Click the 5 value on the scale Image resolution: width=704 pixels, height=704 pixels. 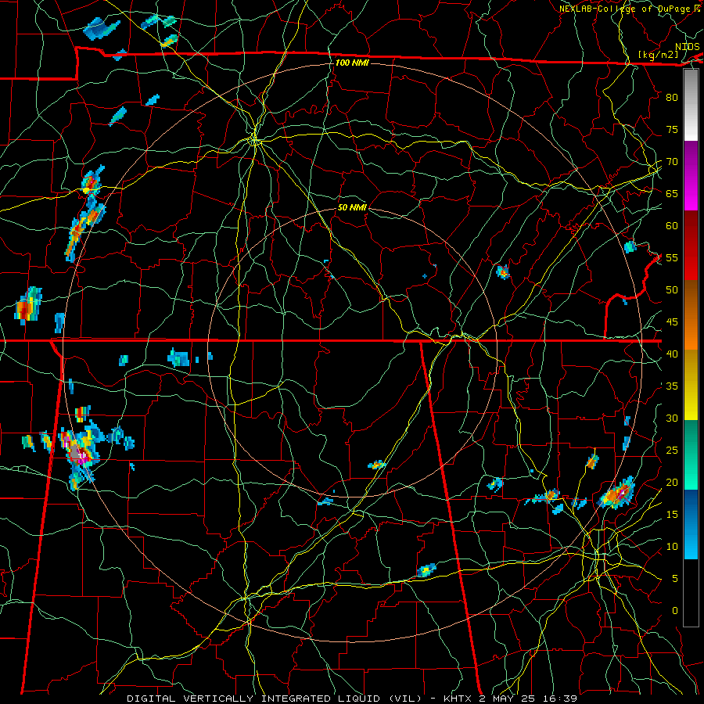click(x=675, y=579)
